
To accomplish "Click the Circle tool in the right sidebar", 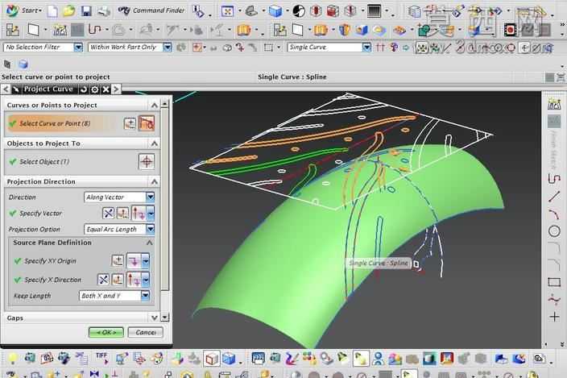I will pos(554,231).
